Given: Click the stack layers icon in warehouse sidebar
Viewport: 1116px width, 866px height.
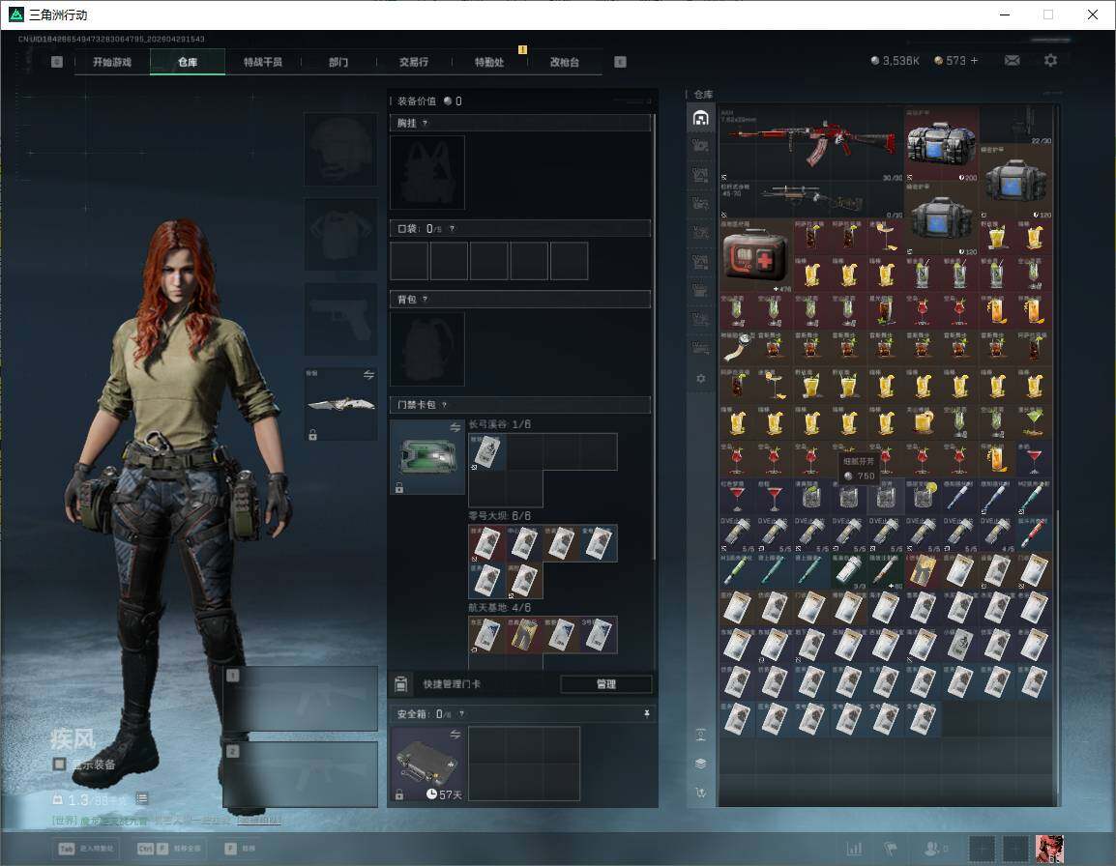Looking at the screenshot, I should pos(700,764).
